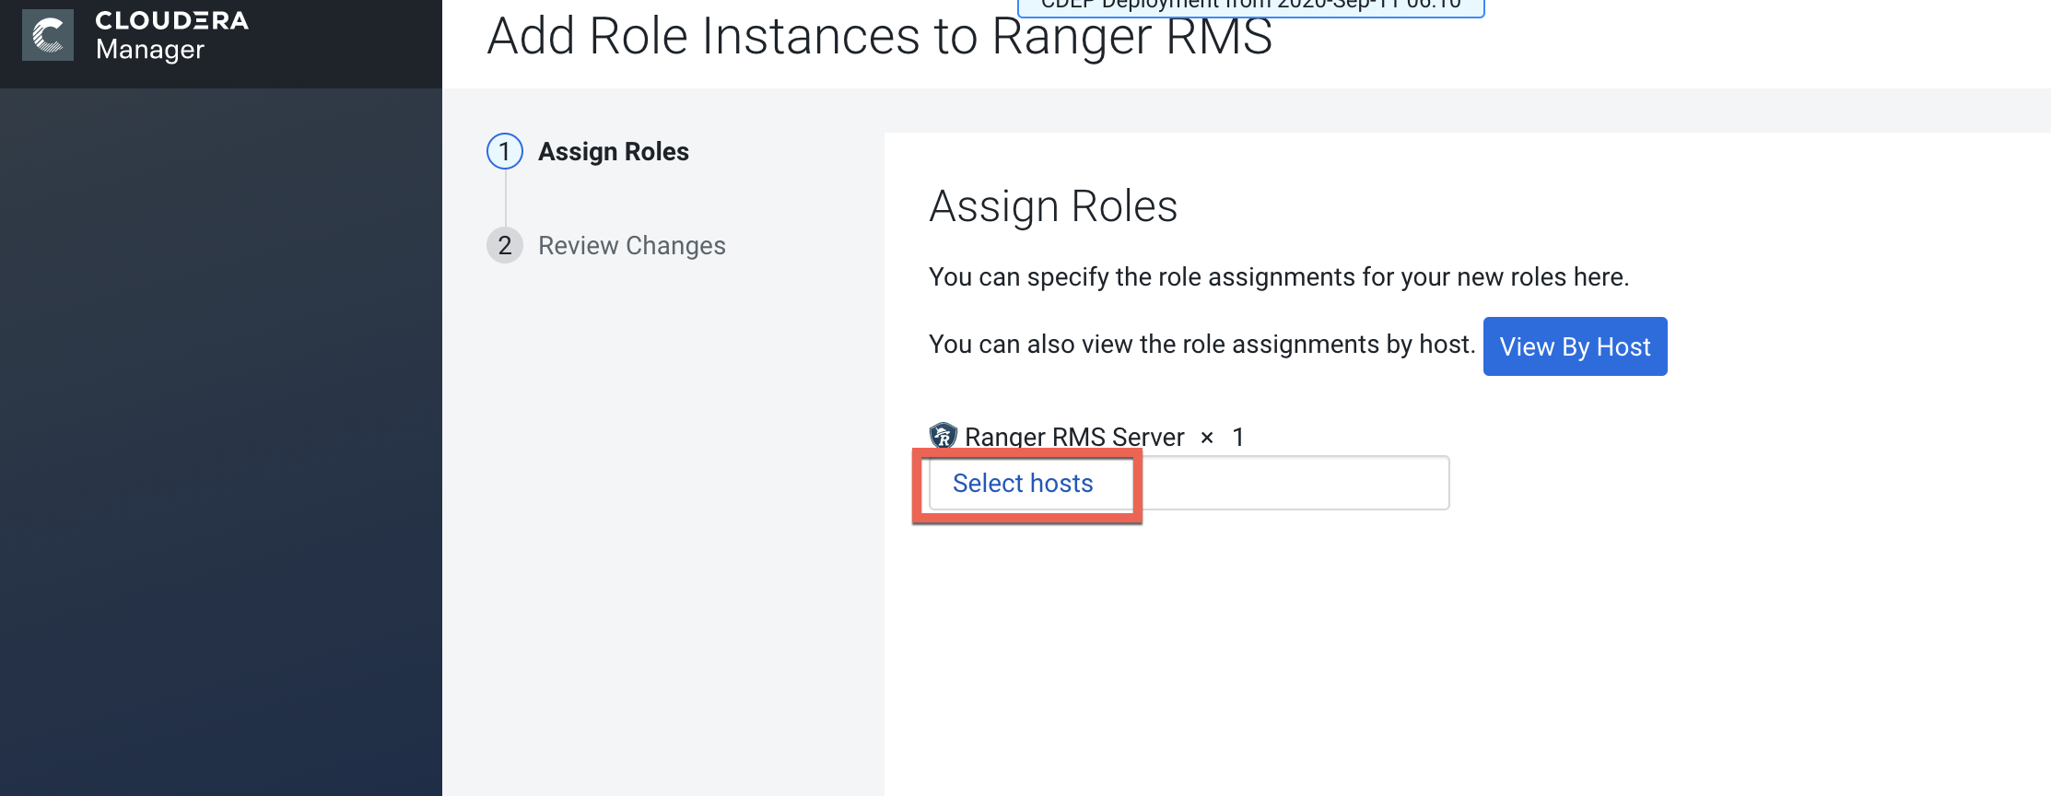
Task: Click the Ranger RMS Server shield icon
Action: tap(943, 435)
